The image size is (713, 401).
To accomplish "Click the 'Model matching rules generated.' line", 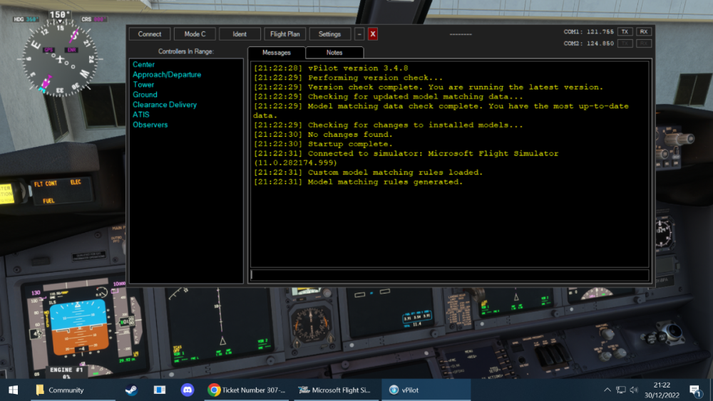I will 358,182.
